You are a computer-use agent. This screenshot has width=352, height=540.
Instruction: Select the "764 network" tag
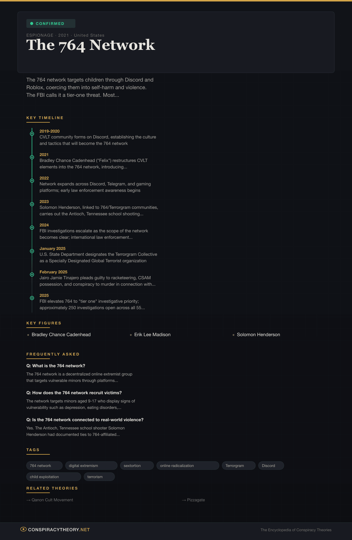coord(44,465)
